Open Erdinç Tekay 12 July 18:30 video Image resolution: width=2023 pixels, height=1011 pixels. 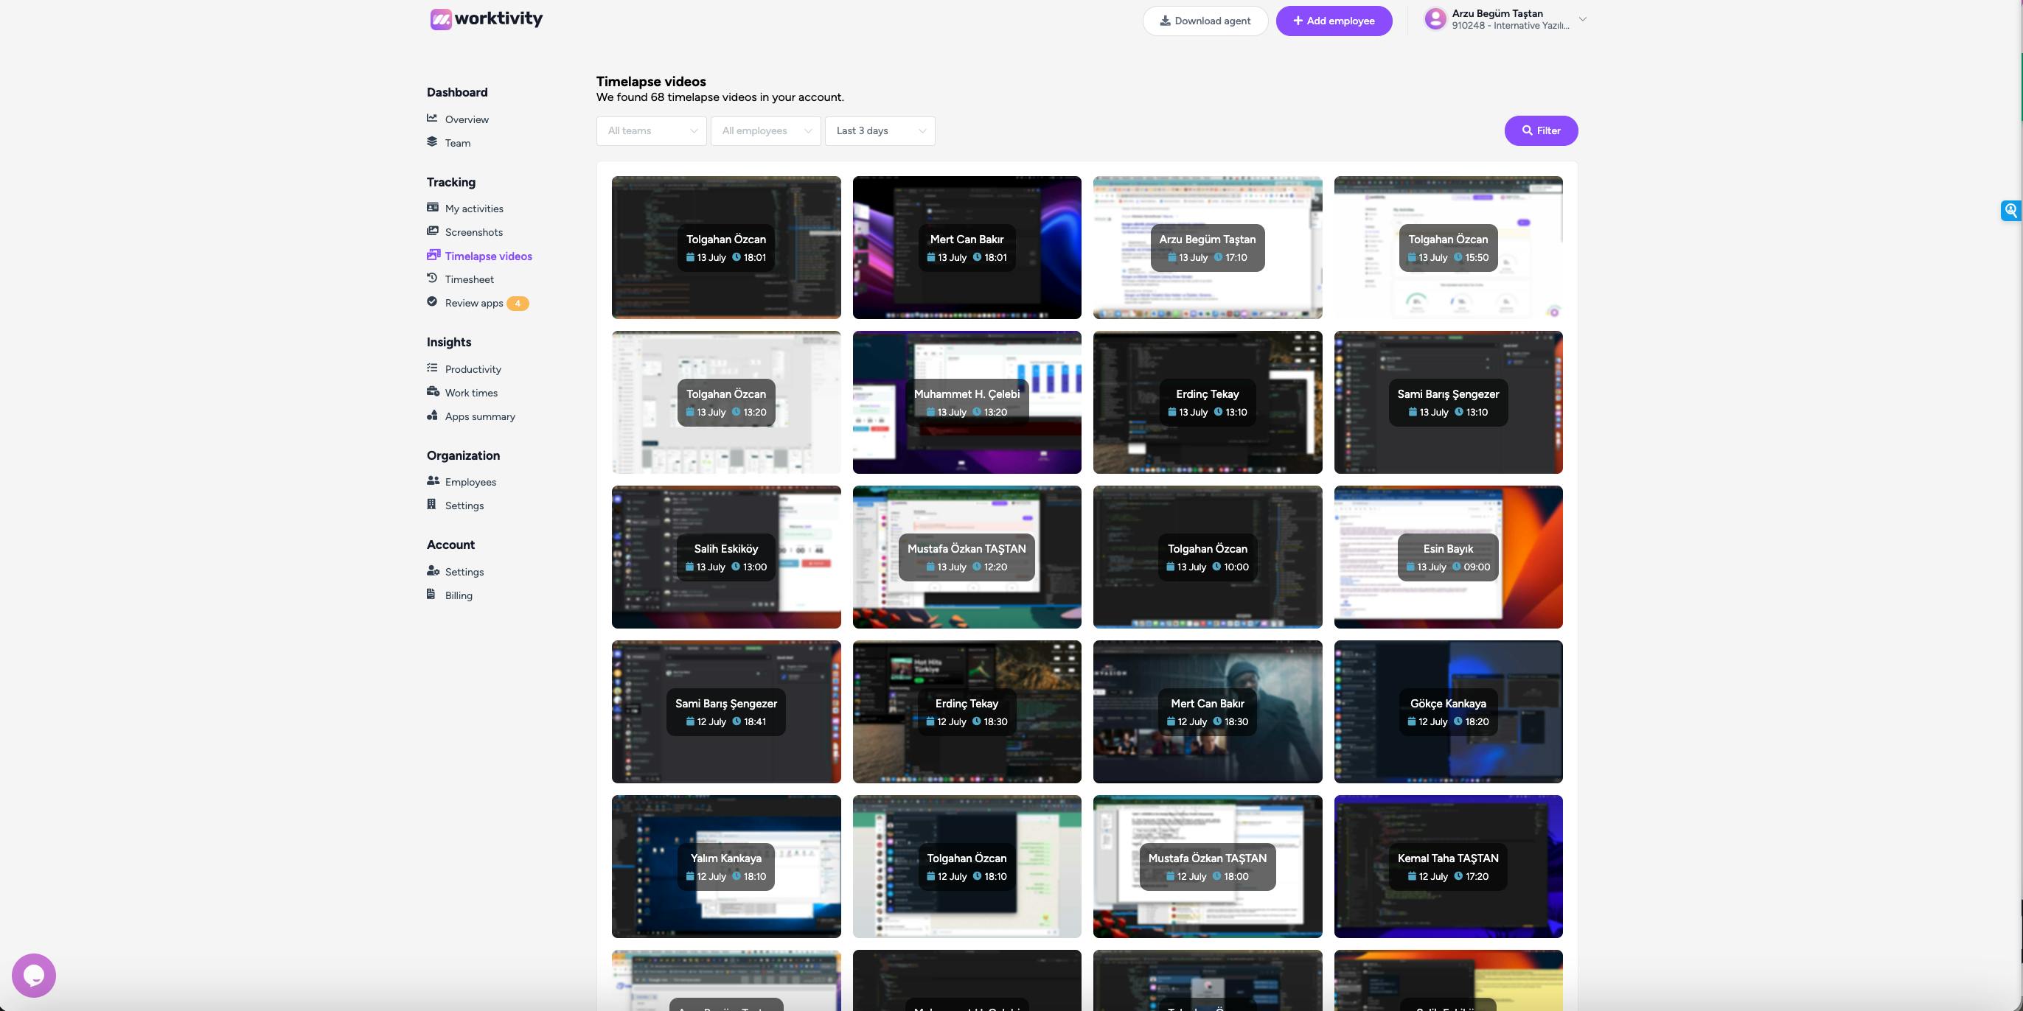(967, 711)
